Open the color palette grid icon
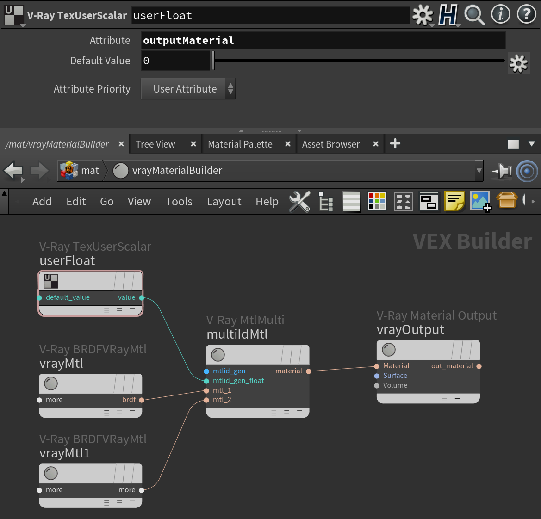 coord(377,201)
